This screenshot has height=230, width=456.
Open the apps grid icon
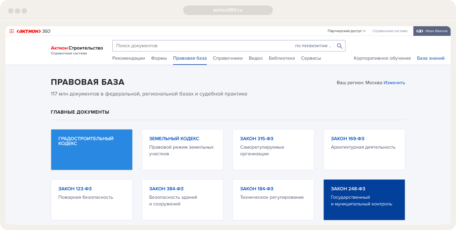(x=11, y=31)
